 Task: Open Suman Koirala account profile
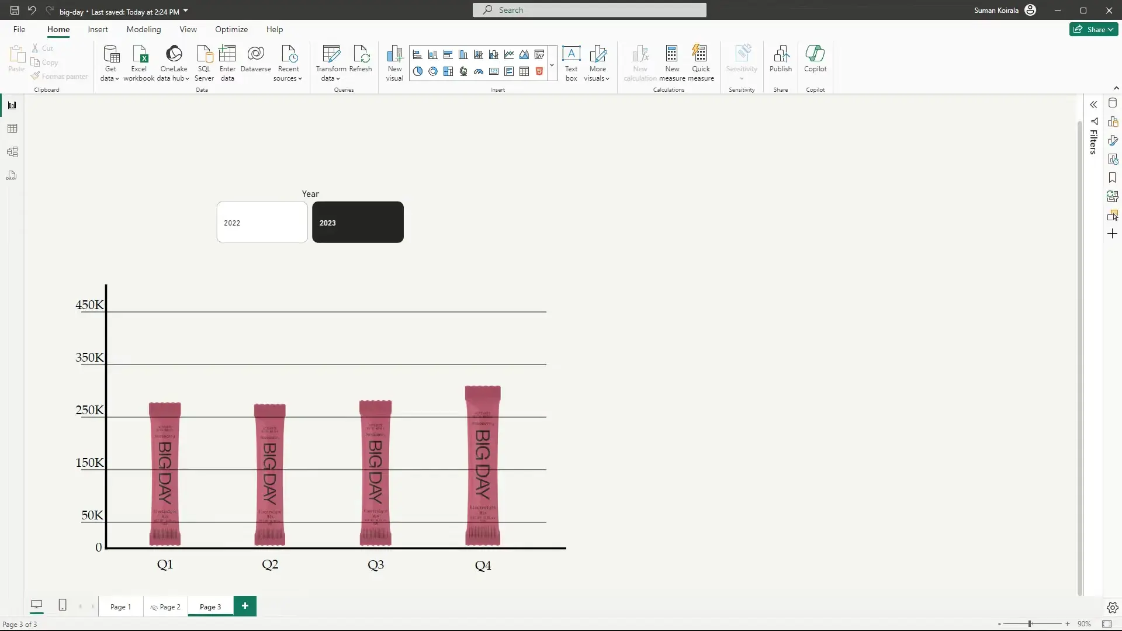click(x=1005, y=10)
